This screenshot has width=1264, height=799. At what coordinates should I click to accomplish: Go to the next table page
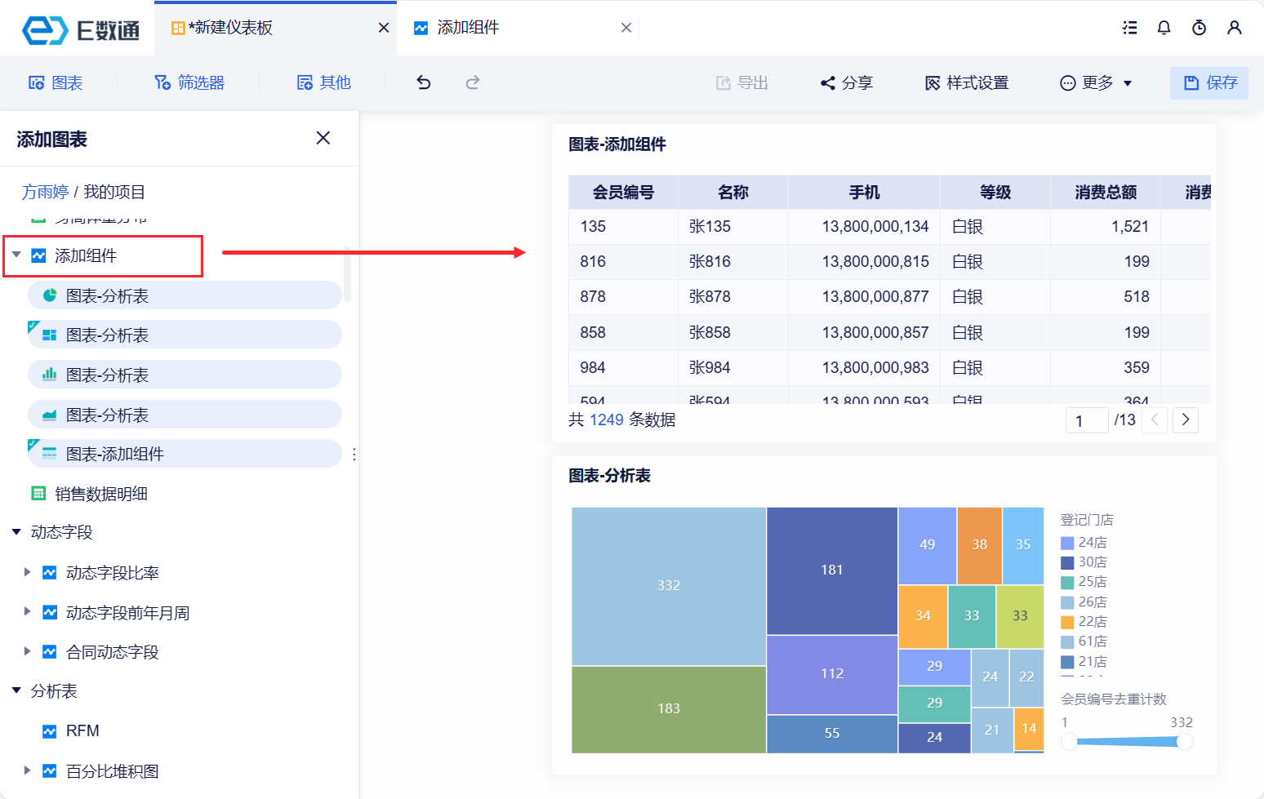point(1186,420)
